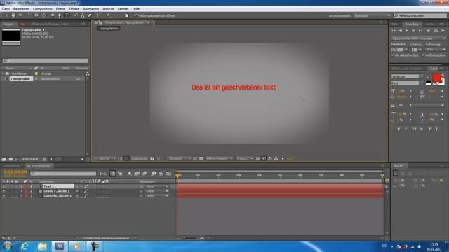Screen dimensions: 449x252
Task: Click the black and white swatch reset
Action: tap(429, 83)
